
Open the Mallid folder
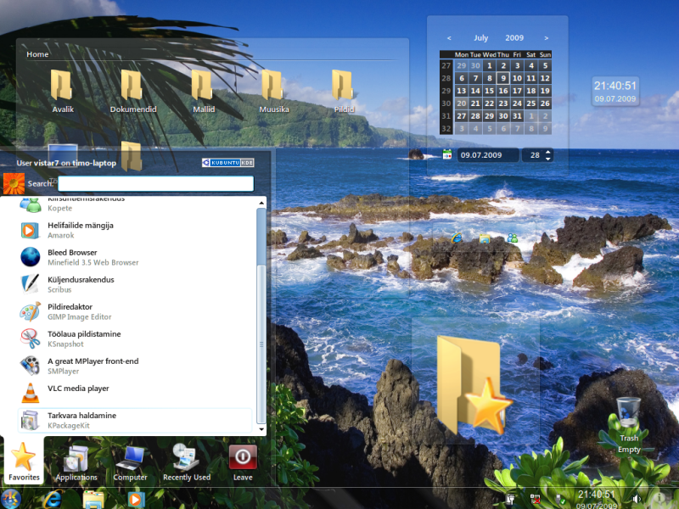[203, 92]
